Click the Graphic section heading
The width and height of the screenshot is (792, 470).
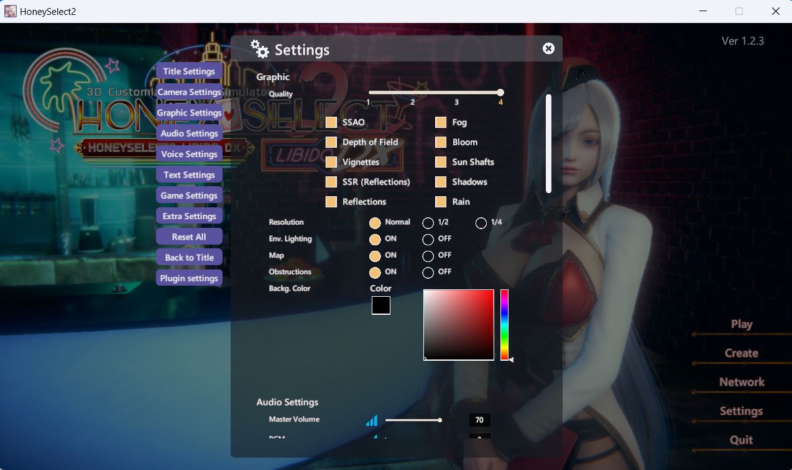[273, 77]
